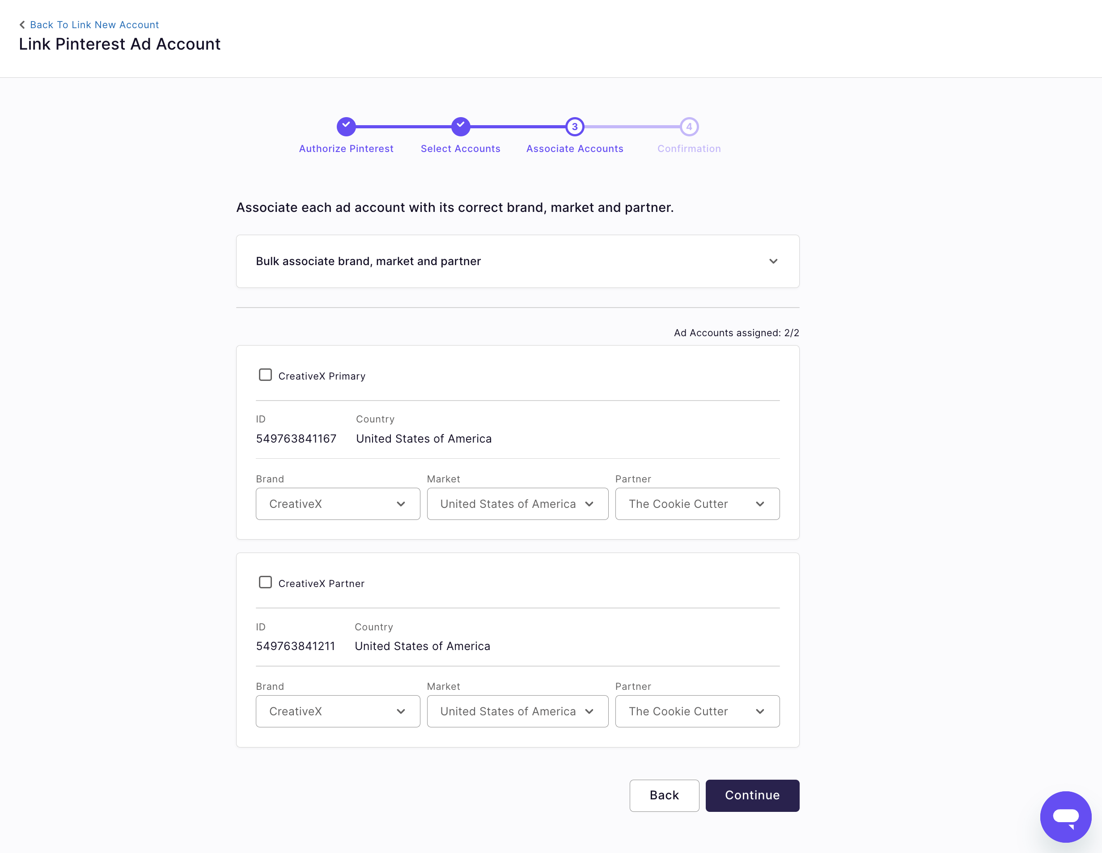The width and height of the screenshot is (1102, 853).
Task: Select both accounts via CreativeX Primary checkbox
Action: [x=265, y=374]
